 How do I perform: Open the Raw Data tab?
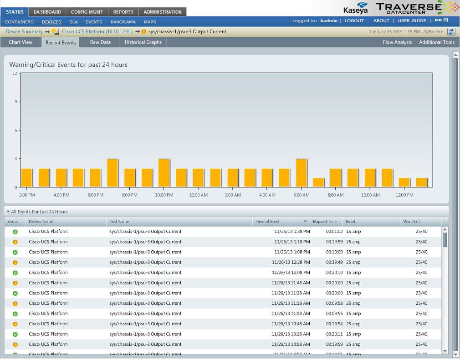pyautogui.click(x=100, y=42)
